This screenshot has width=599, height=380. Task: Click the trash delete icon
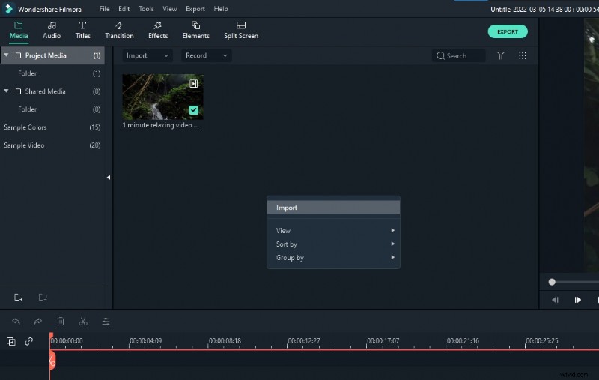61,322
